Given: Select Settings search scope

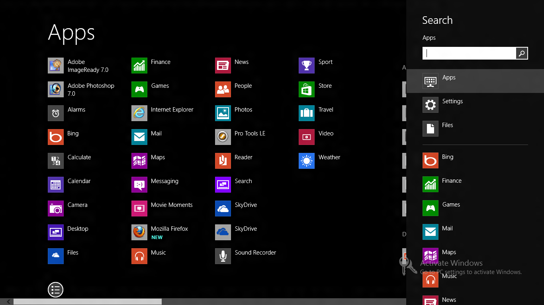Looking at the screenshot, I should pyautogui.click(x=475, y=105).
